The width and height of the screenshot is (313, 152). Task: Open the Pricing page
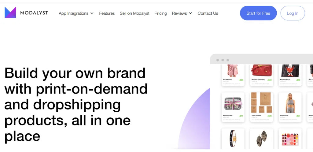[160, 13]
